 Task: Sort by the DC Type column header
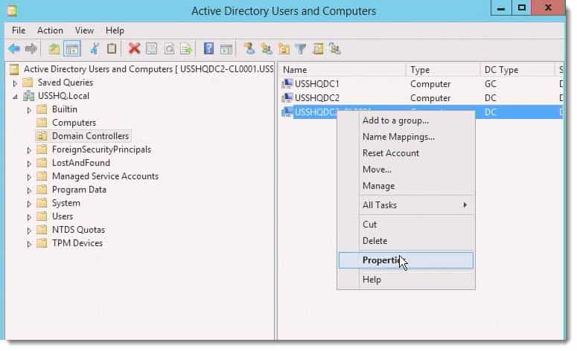[x=517, y=69]
